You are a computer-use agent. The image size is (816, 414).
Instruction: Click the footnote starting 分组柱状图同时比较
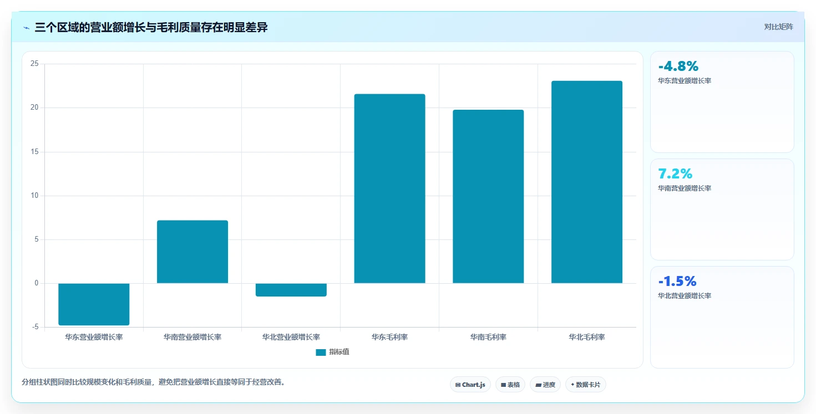(153, 382)
